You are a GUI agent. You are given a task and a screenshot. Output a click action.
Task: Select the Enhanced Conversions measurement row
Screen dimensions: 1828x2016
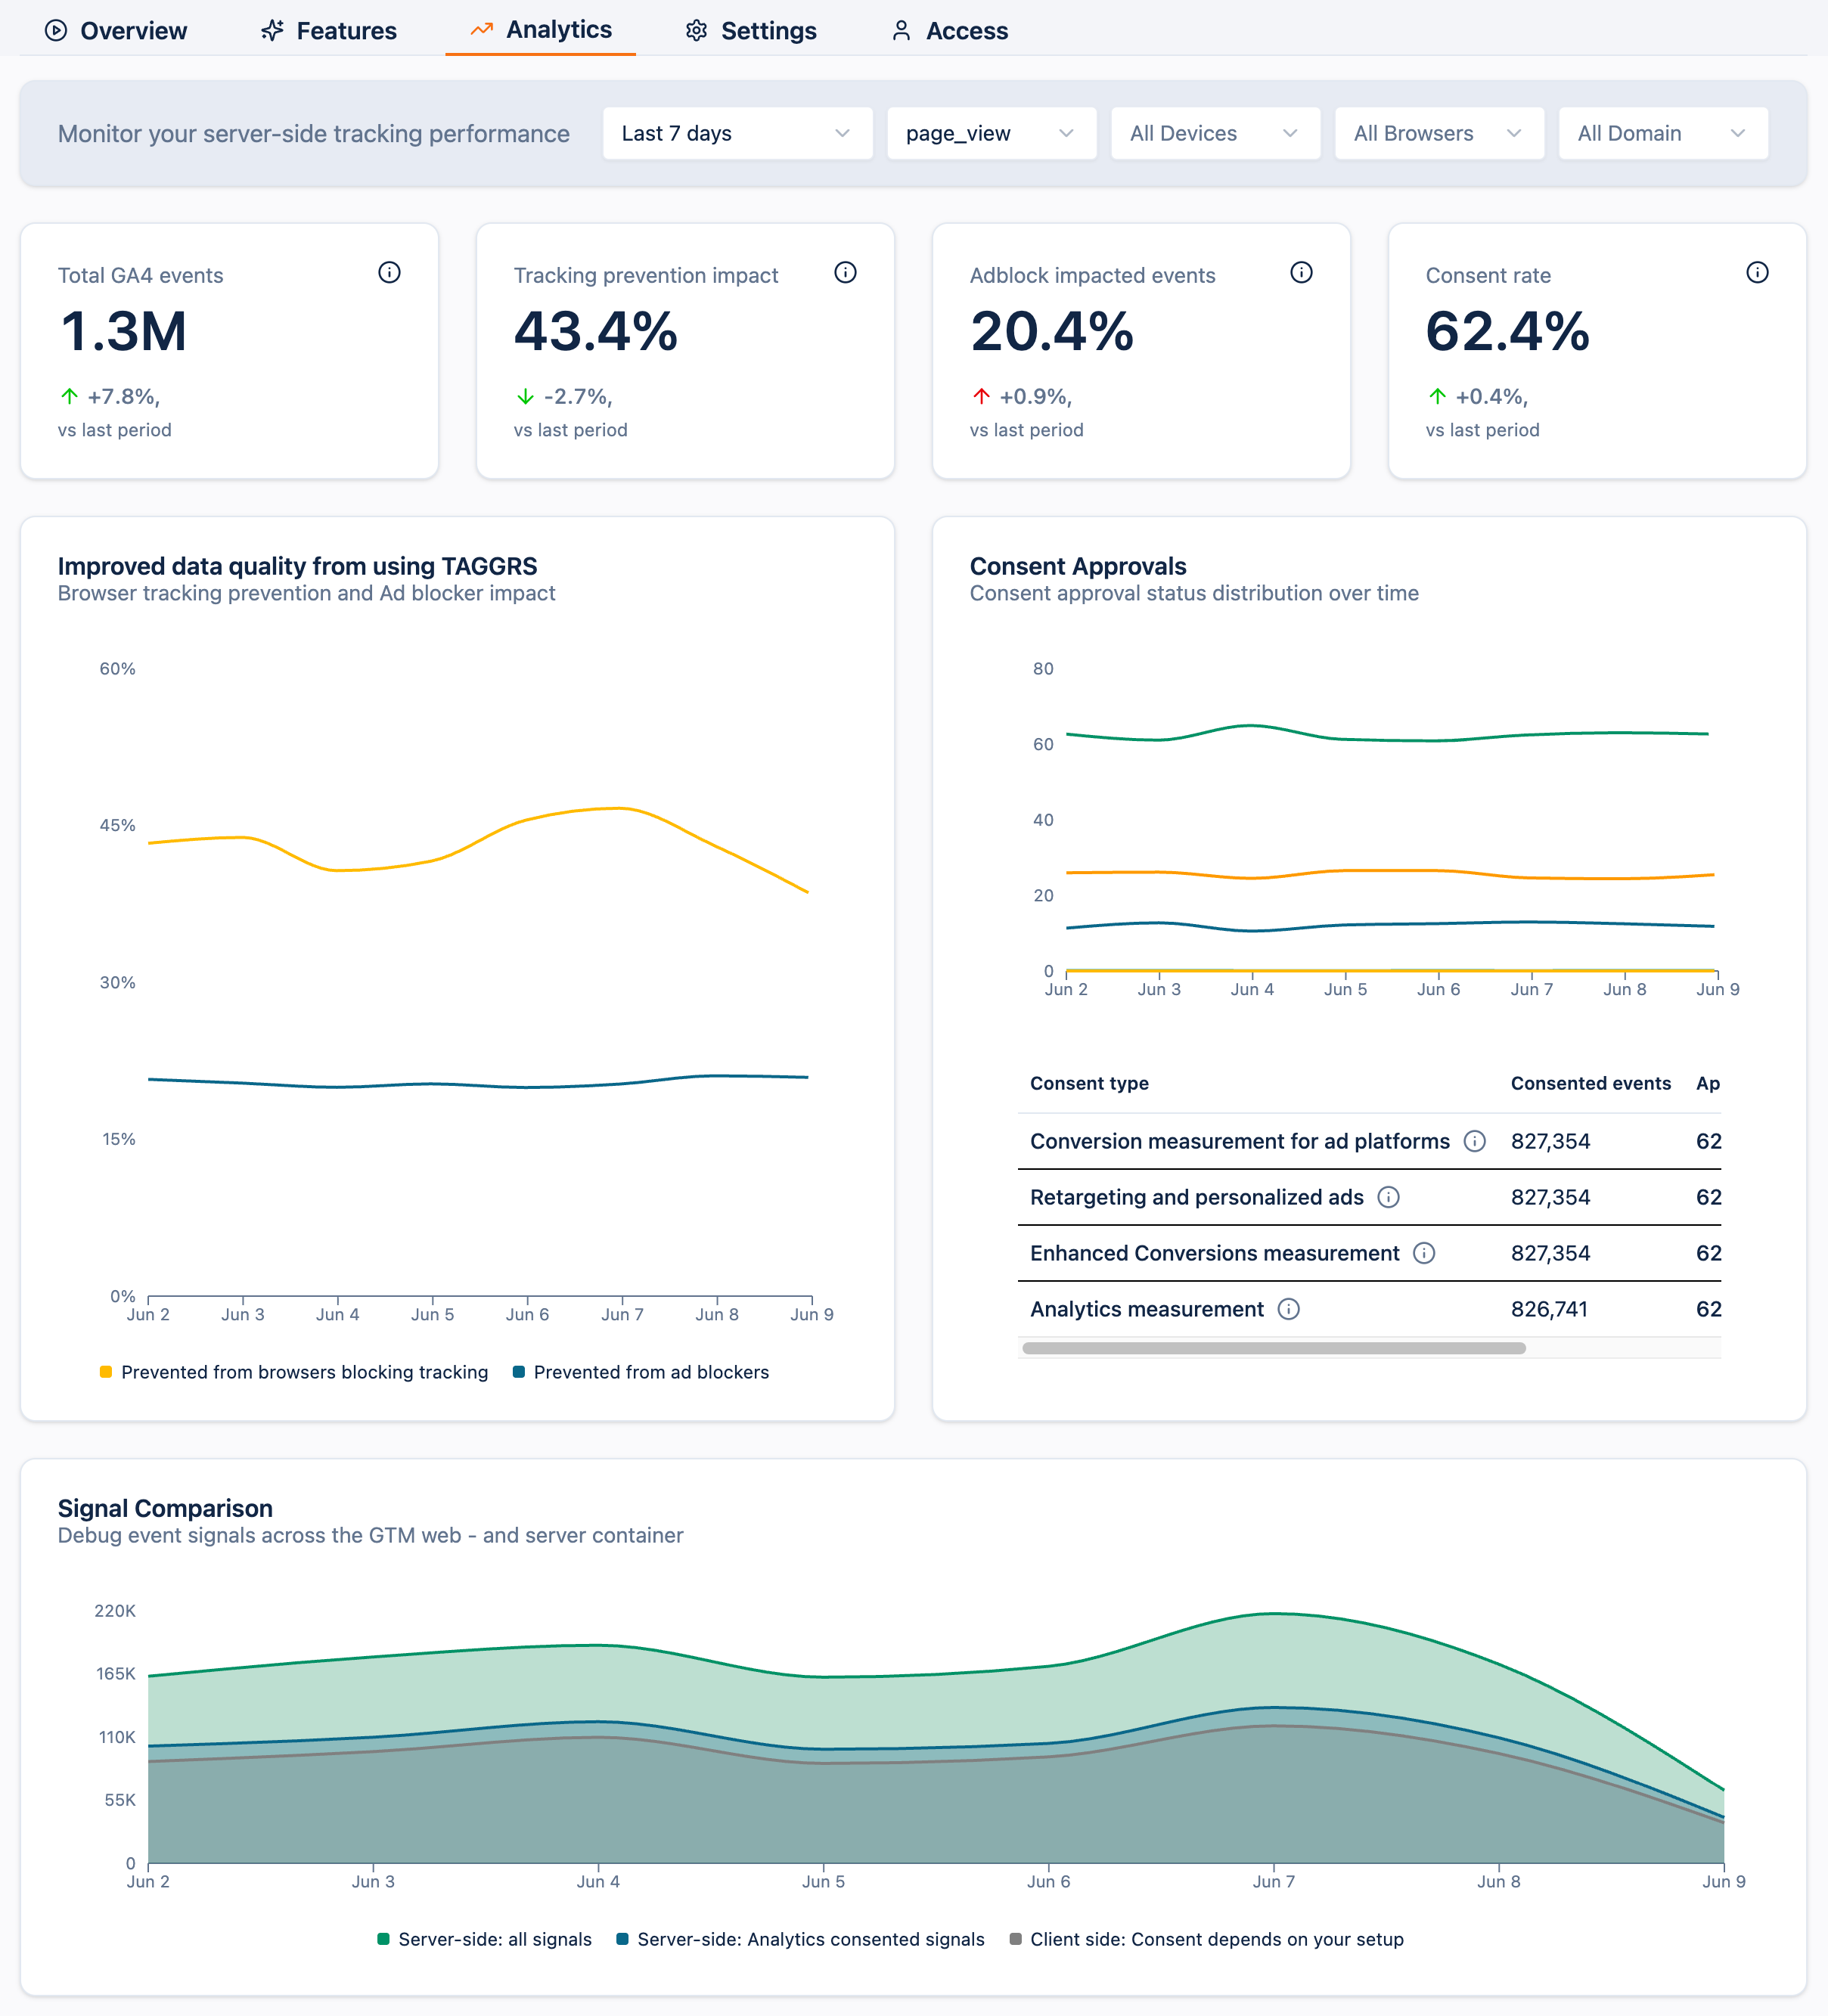(x=1369, y=1253)
